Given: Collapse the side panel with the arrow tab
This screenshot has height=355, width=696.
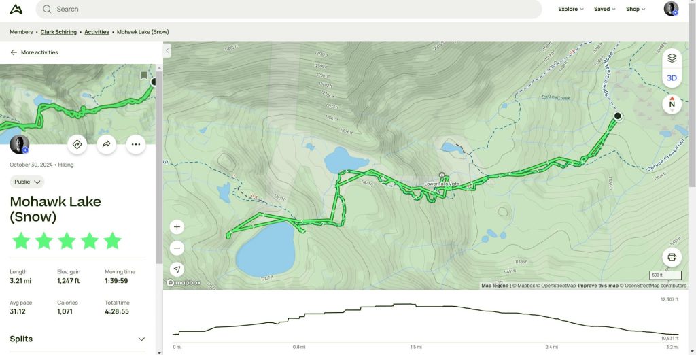Looking at the screenshot, I should (x=167, y=50).
